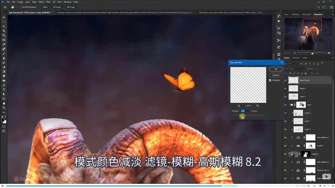The width and height of the screenshot is (335, 188).
Task: Cancel the Gaussian Blur dialog
Action: 276,75
